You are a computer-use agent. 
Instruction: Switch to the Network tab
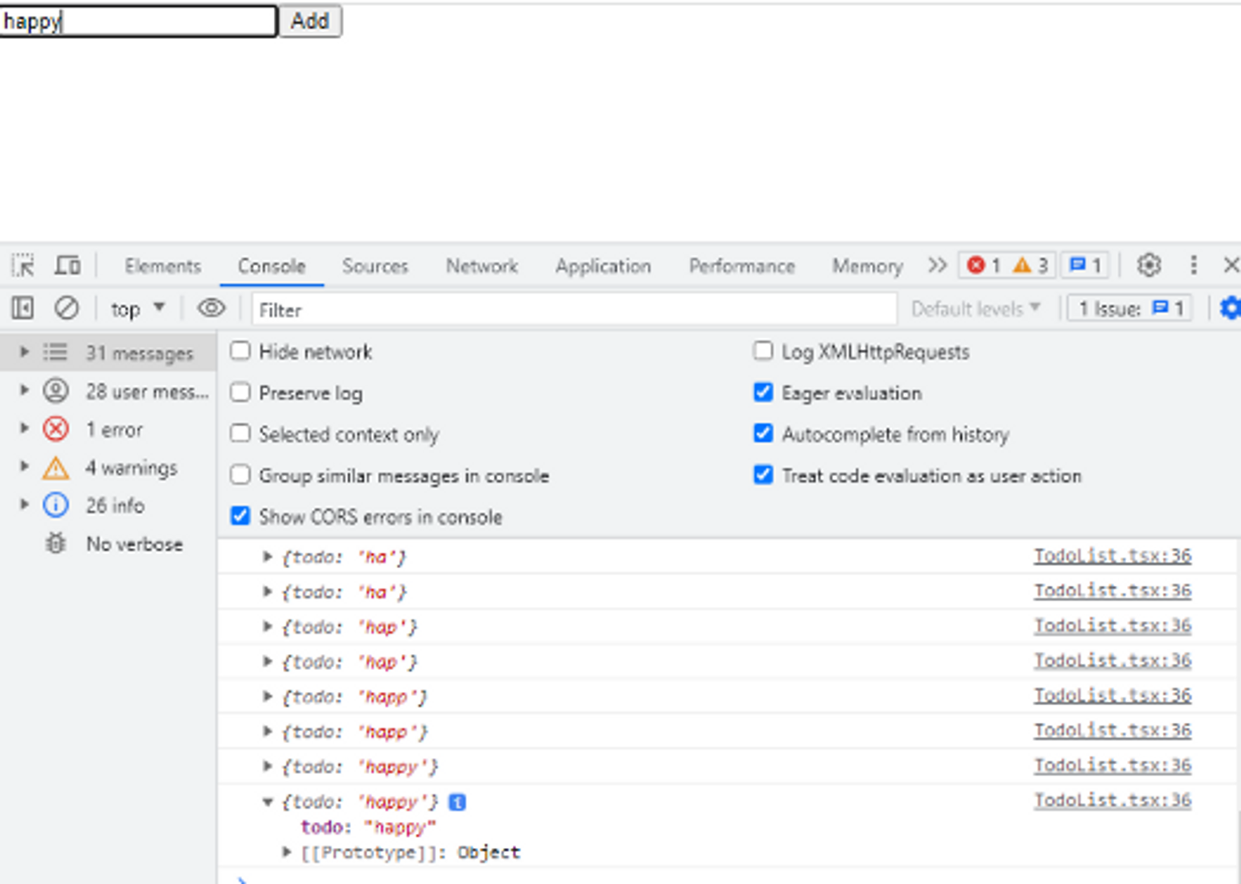pos(482,266)
